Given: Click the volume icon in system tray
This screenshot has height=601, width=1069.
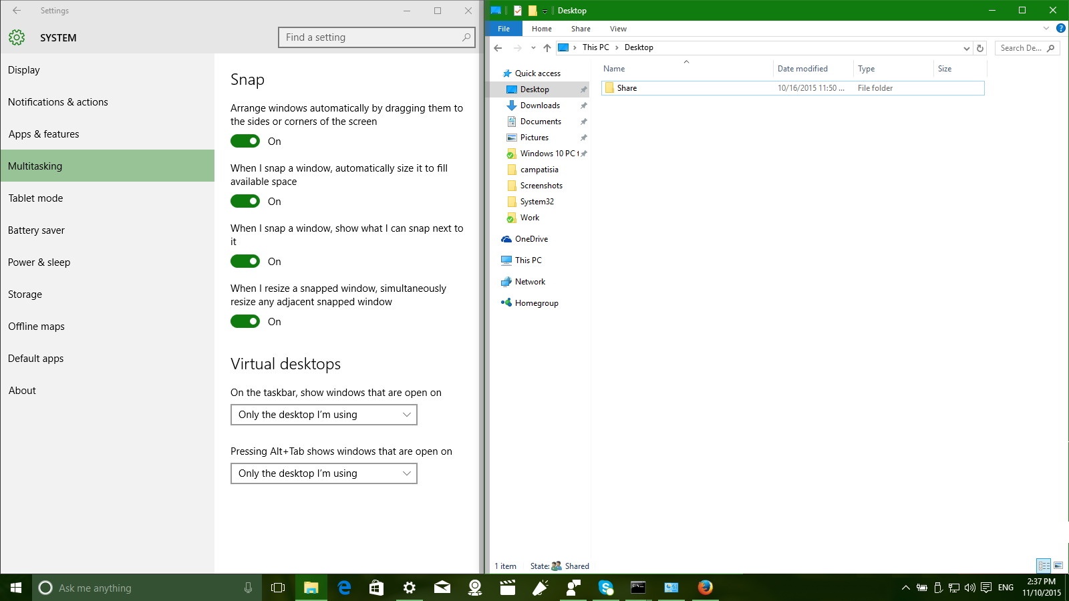Looking at the screenshot, I should coord(970,588).
